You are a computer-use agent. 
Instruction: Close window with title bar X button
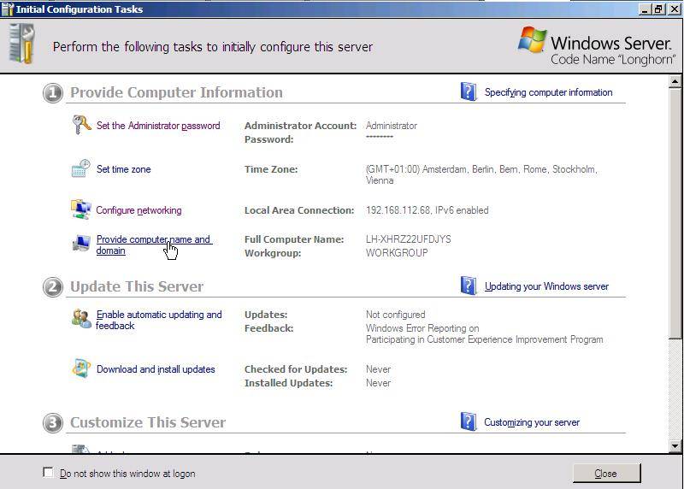(x=674, y=9)
